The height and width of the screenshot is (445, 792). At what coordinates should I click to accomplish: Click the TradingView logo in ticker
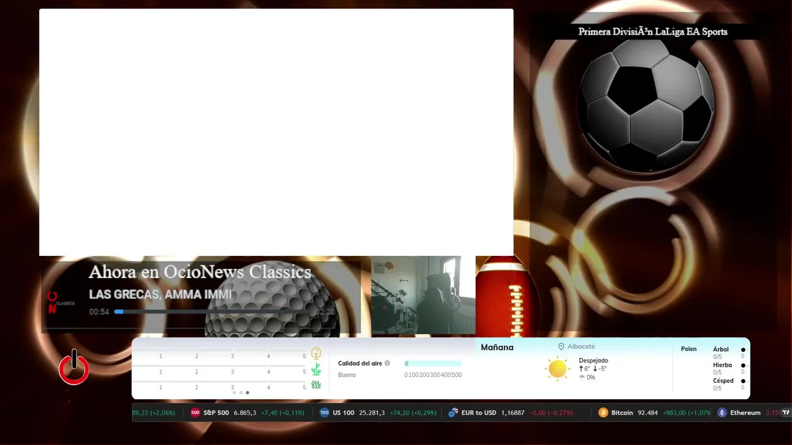pyautogui.click(x=786, y=413)
